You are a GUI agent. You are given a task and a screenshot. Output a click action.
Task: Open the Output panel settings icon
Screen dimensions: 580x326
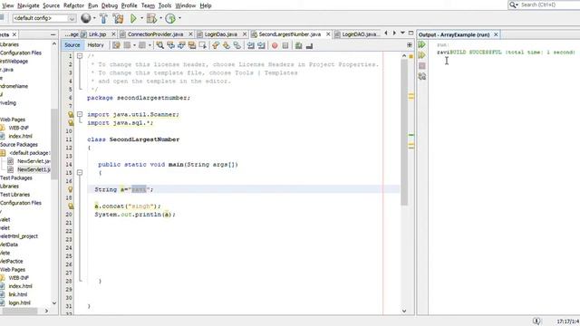coord(421,76)
